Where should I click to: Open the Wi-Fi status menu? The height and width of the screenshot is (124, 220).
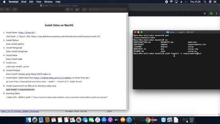(171, 2)
